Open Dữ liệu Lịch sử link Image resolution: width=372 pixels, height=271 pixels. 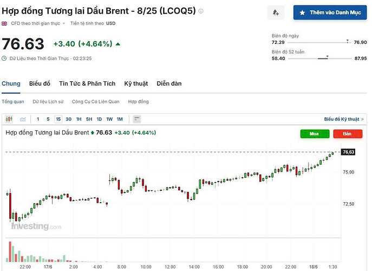tap(48, 101)
